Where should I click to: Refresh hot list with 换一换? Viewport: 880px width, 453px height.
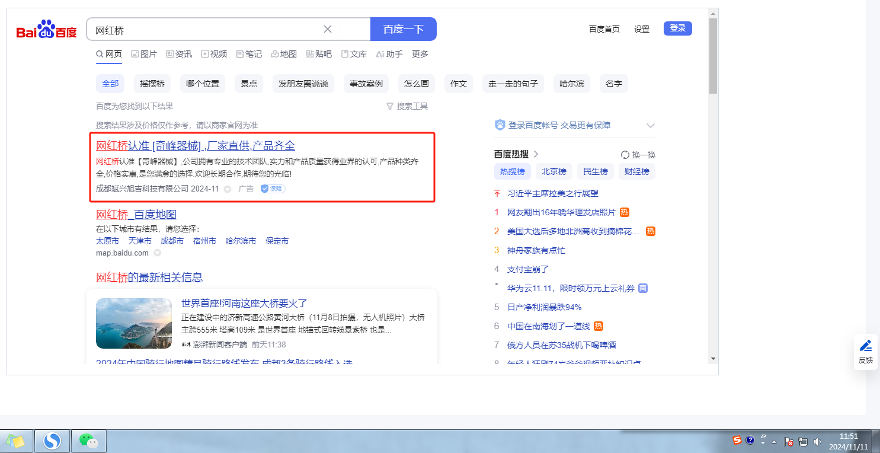638,155
